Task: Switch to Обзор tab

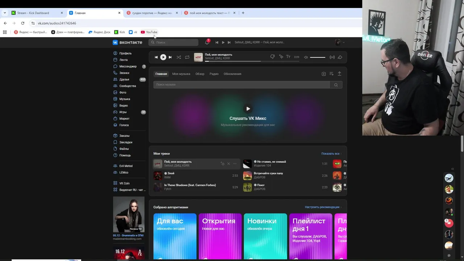Action: tap(200, 74)
